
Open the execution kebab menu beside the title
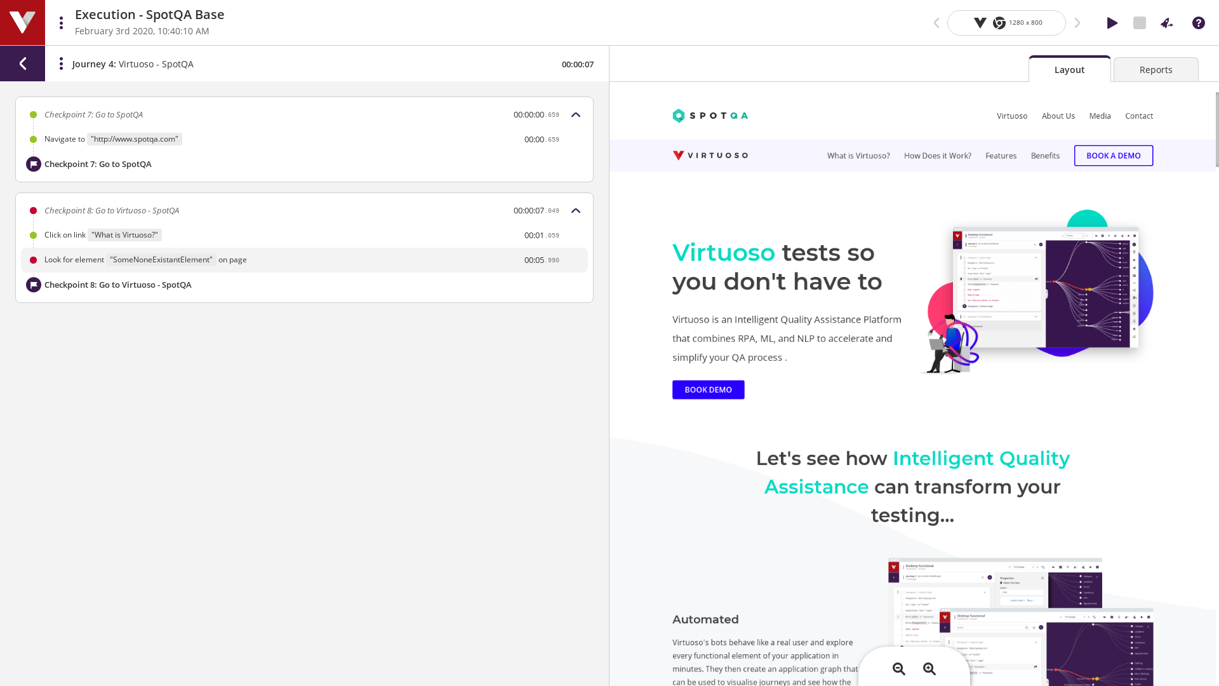pyautogui.click(x=61, y=23)
